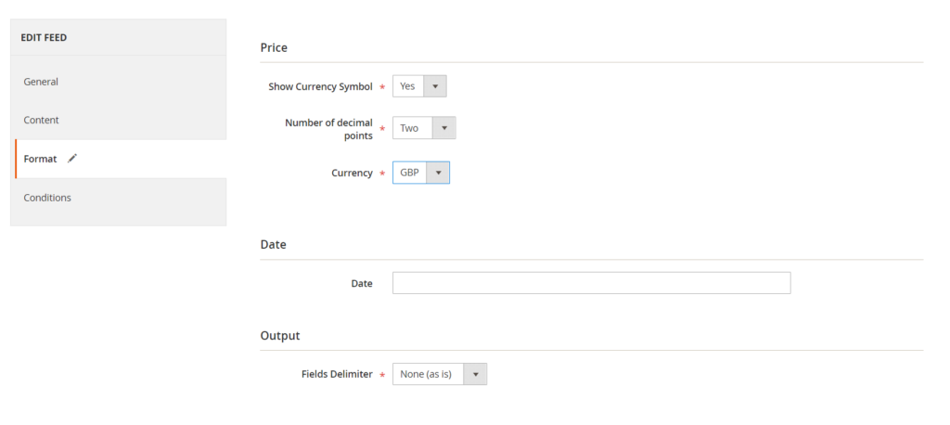This screenshot has height=425, width=950.
Task: Click the Output section heading
Action: (279, 335)
